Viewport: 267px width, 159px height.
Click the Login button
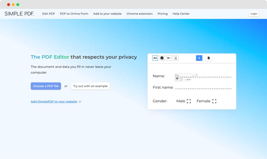tap(254, 13)
